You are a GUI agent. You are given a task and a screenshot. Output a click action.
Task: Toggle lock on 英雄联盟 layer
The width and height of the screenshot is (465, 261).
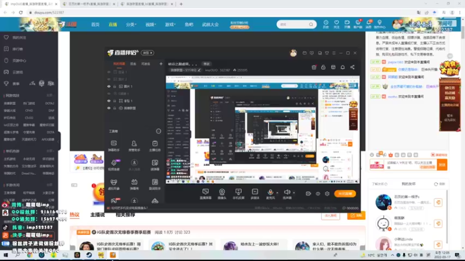tap(115, 108)
